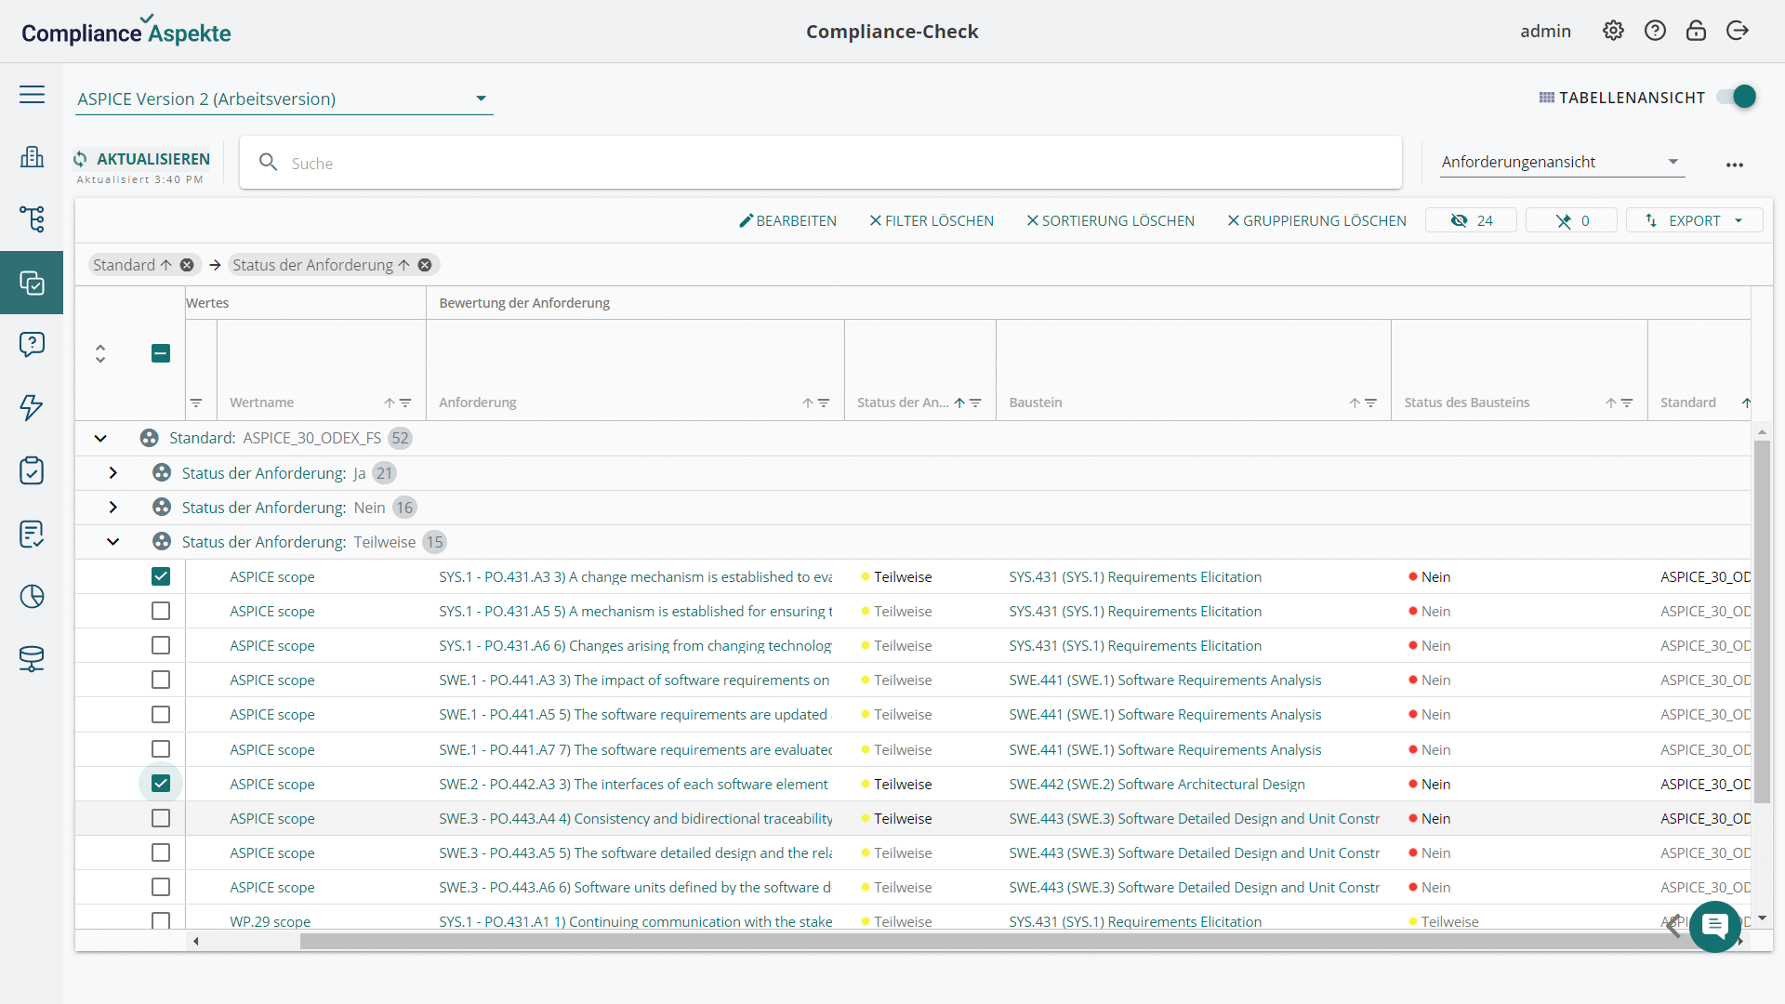The height and width of the screenshot is (1004, 1785).
Task: Open filter icon in Wertname column
Action: coord(405,403)
